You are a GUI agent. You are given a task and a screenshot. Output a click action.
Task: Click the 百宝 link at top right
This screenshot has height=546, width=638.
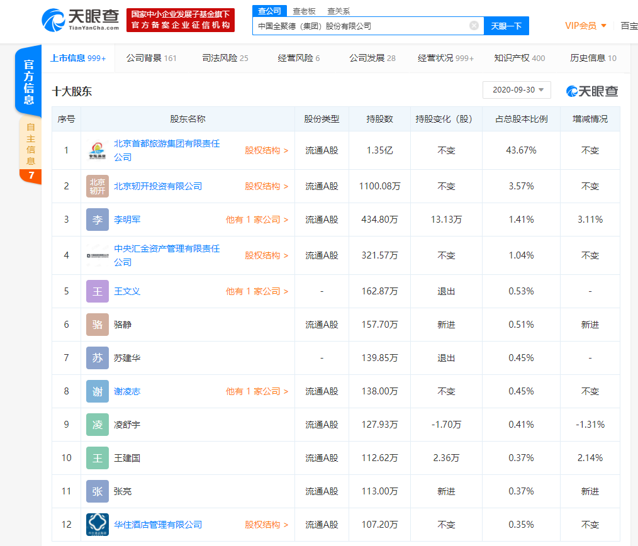tap(629, 26)
